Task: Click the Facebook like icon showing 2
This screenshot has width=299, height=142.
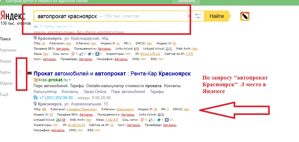Action: tap(151, 120)
